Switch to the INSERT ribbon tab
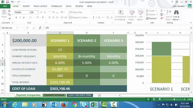 (x=26, y=6)
